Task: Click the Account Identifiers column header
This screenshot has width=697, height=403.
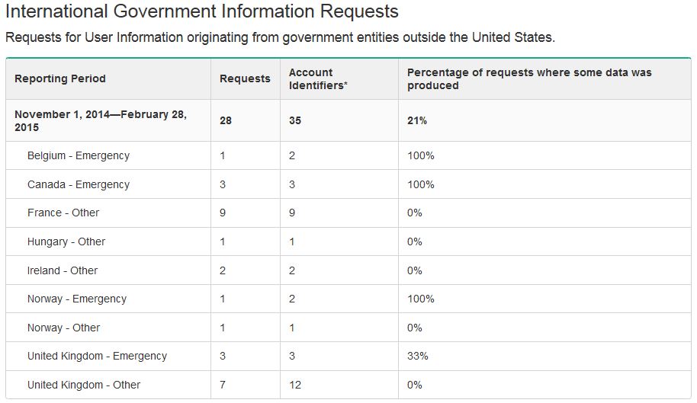Action: 318,78
